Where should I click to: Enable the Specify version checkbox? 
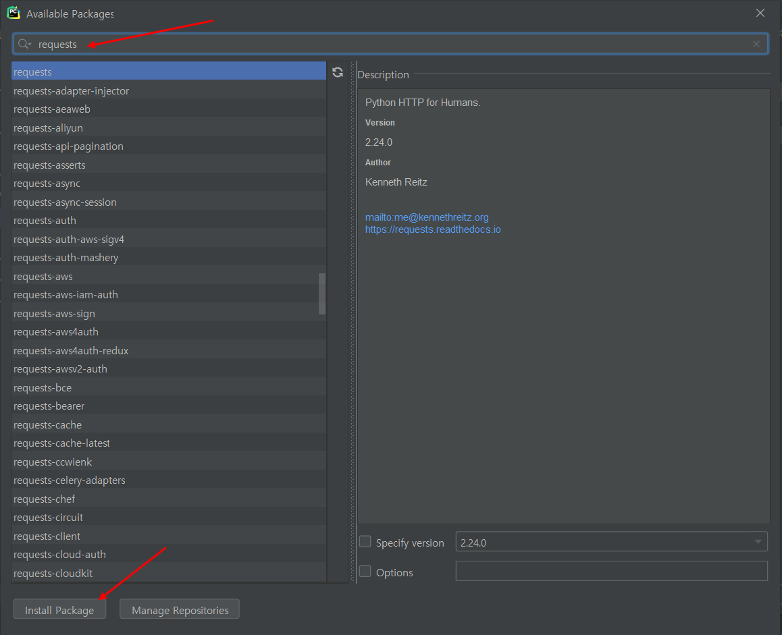[365, 542]
